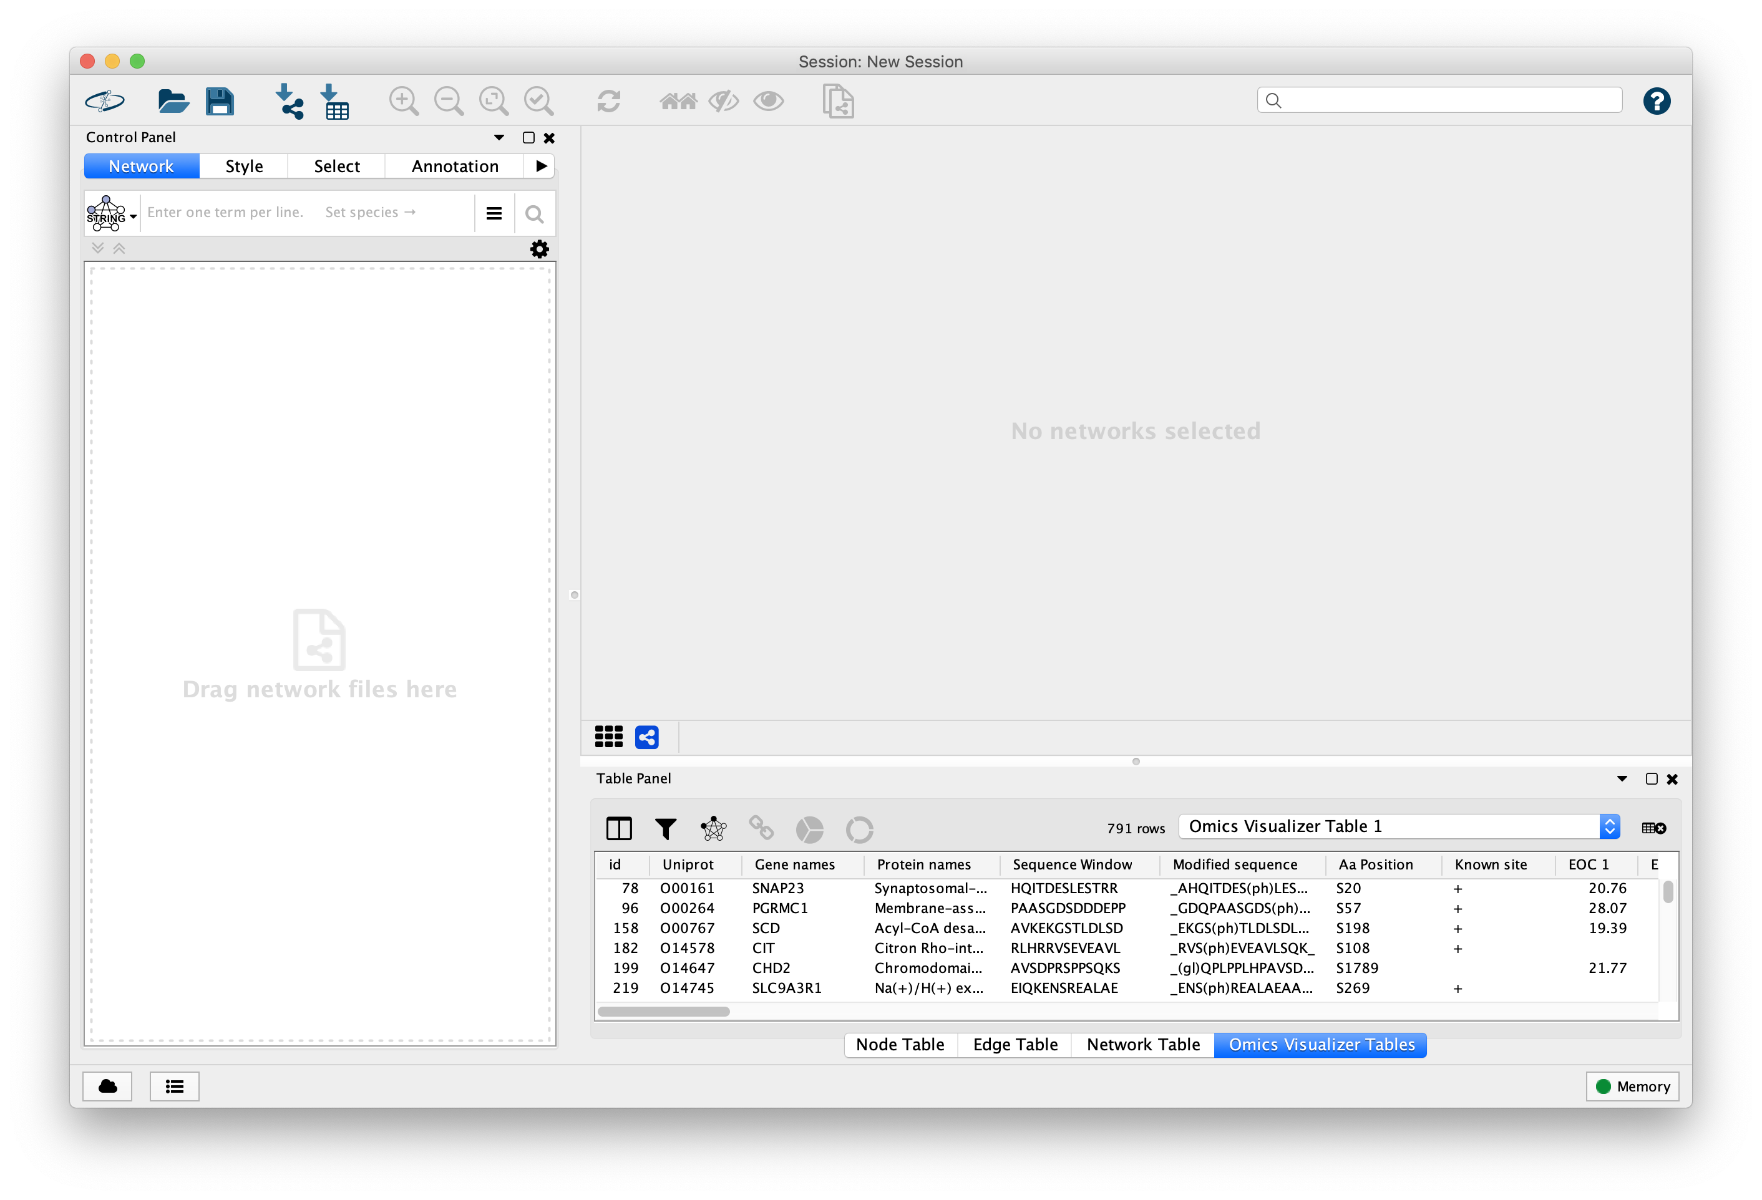Open the Node Table tab

(900, 1045)
